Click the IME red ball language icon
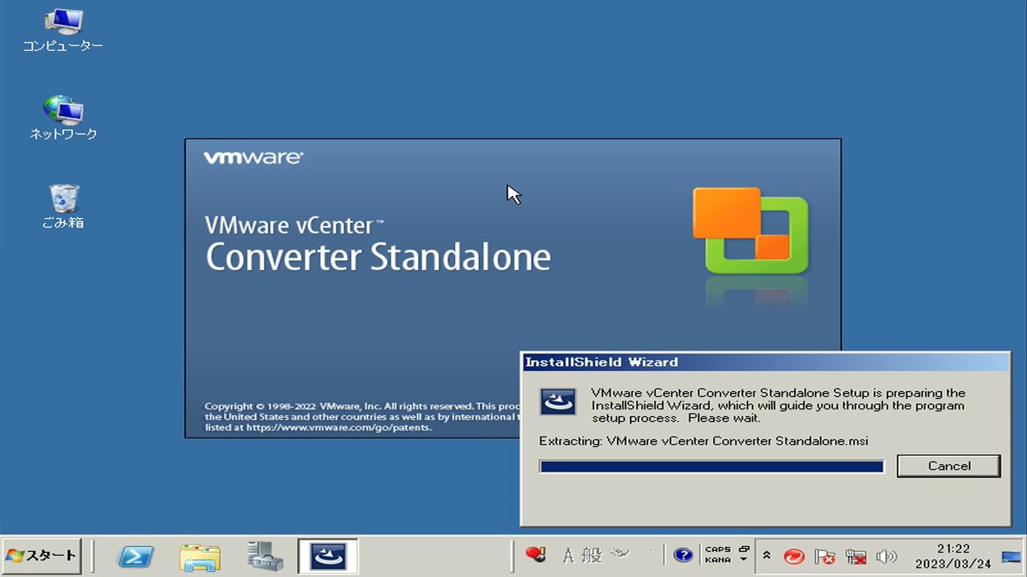The image size is (1027, 577). (x=535, y=555)
